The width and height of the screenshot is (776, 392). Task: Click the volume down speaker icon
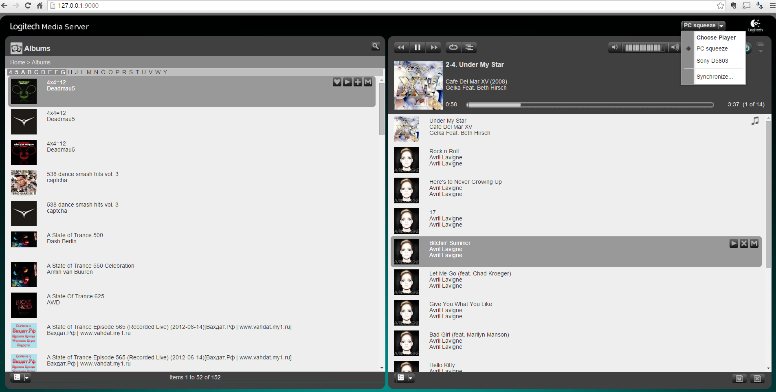[615, 47]
